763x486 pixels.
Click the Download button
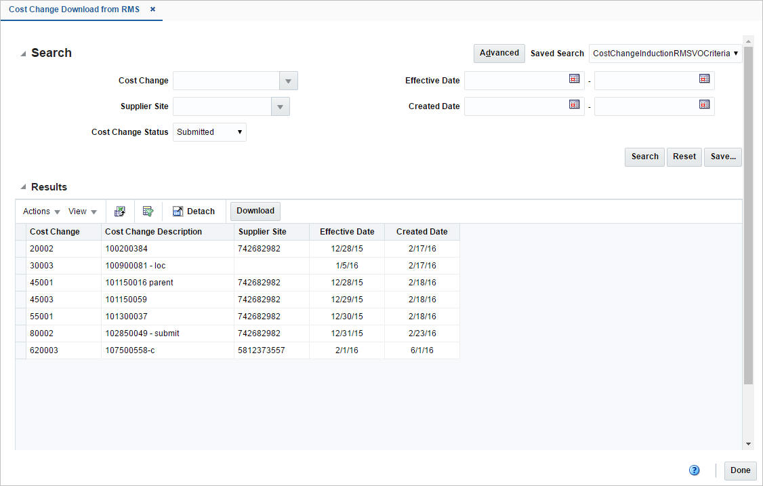click(x=255, y=211)
